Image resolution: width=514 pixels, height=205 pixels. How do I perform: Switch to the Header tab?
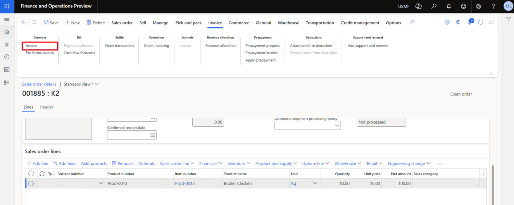[x=46, y=107]
